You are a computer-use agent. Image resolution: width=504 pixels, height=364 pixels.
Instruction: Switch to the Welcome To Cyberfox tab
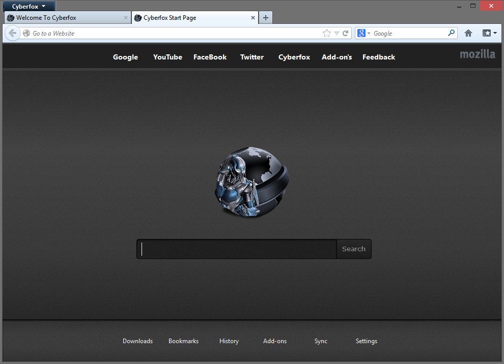(64, 18)
